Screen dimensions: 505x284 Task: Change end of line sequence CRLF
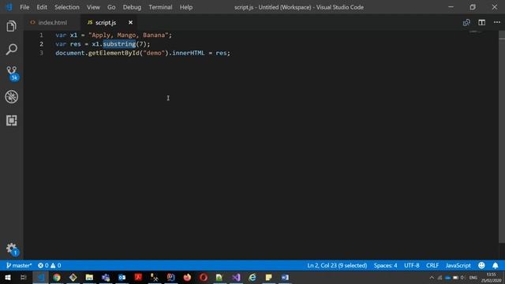[432, 266]
